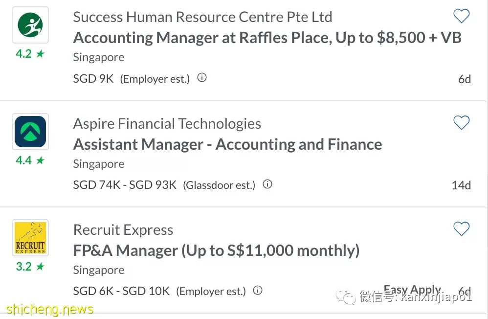
Task: Click the 3.2 star rating
Action: 30,267
